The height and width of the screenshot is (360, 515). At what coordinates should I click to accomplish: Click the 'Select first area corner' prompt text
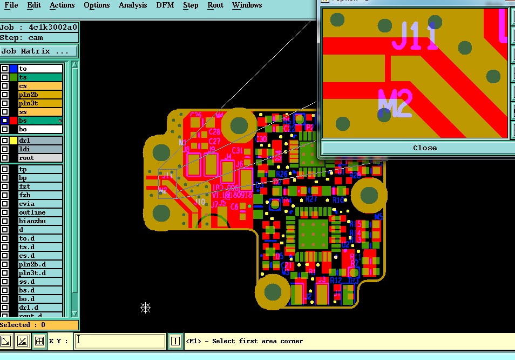click(x=257, y=341)
